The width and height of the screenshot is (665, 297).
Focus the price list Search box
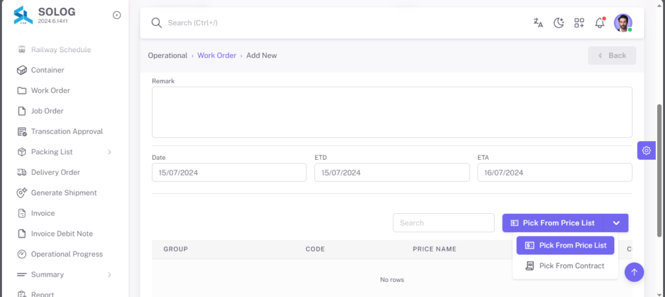[444, 223]
